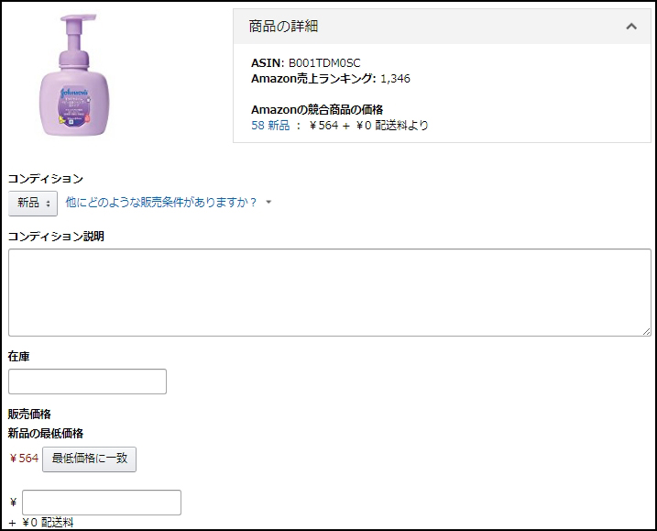Screen dimensions: 657x531
Task: Click 他にどのような販売条件がありますか？ link
Action: (161, 203)
